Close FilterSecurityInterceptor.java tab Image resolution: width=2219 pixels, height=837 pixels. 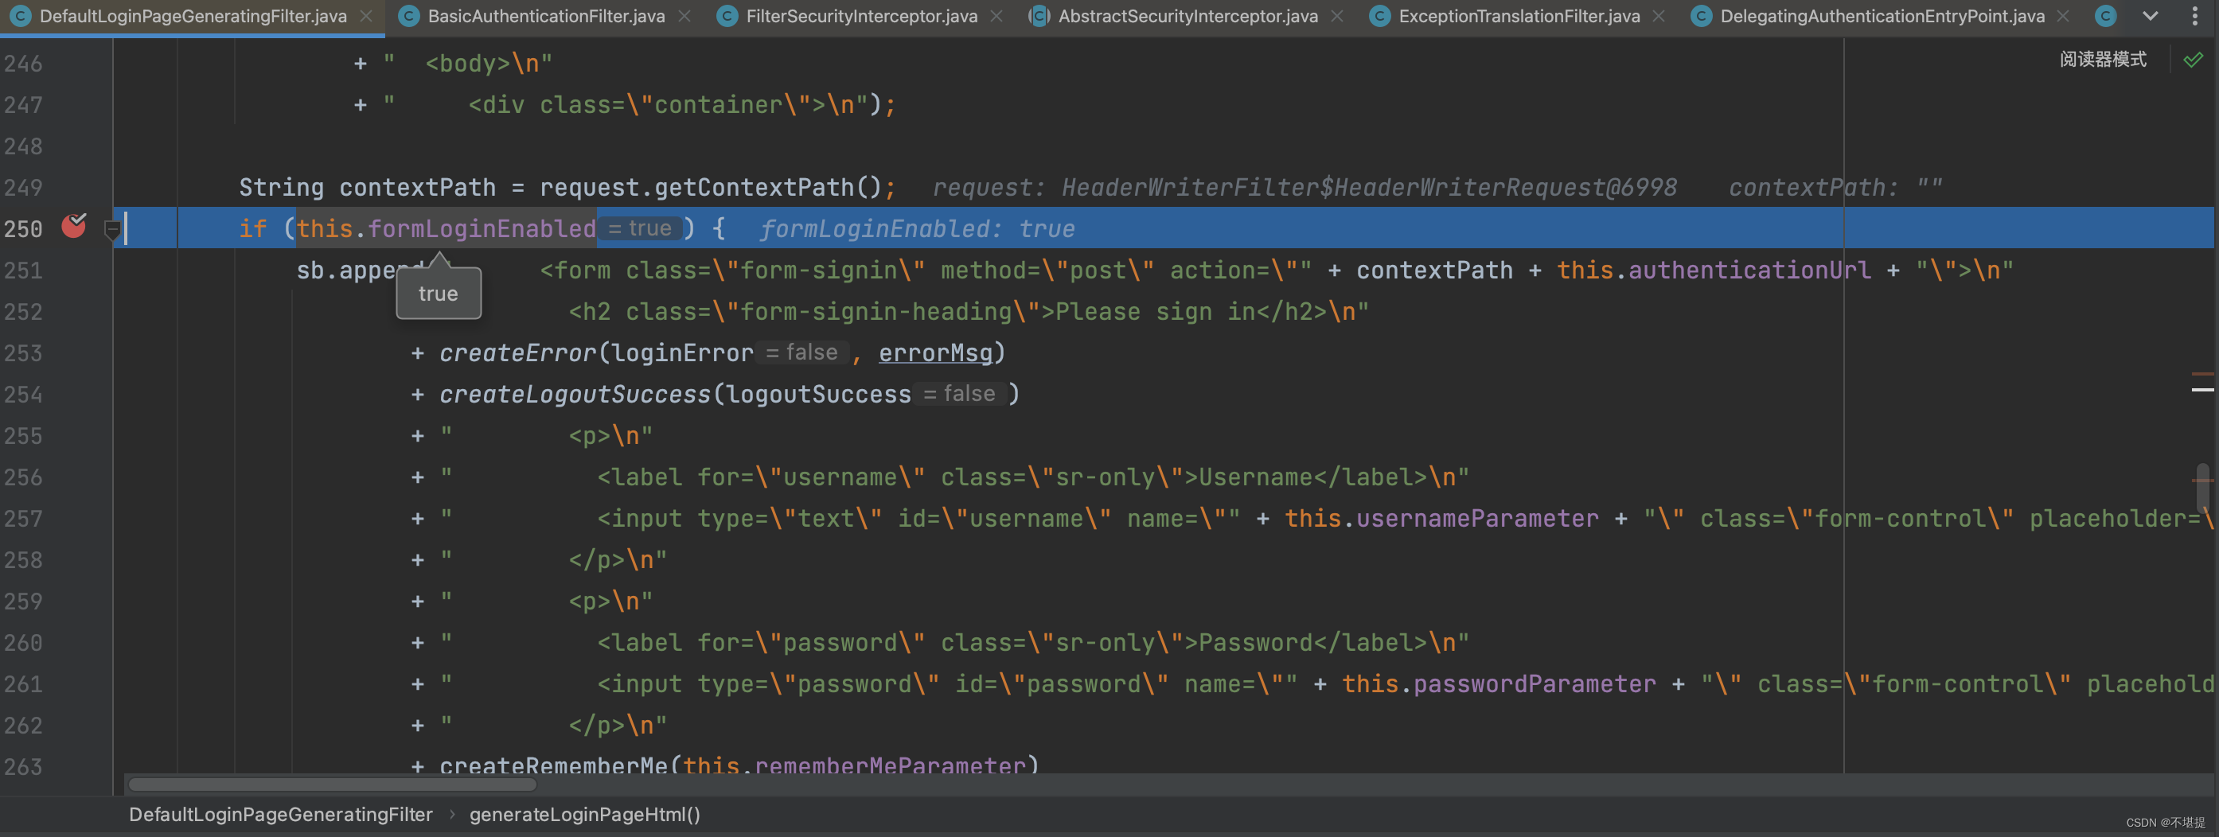click(996, 17)
